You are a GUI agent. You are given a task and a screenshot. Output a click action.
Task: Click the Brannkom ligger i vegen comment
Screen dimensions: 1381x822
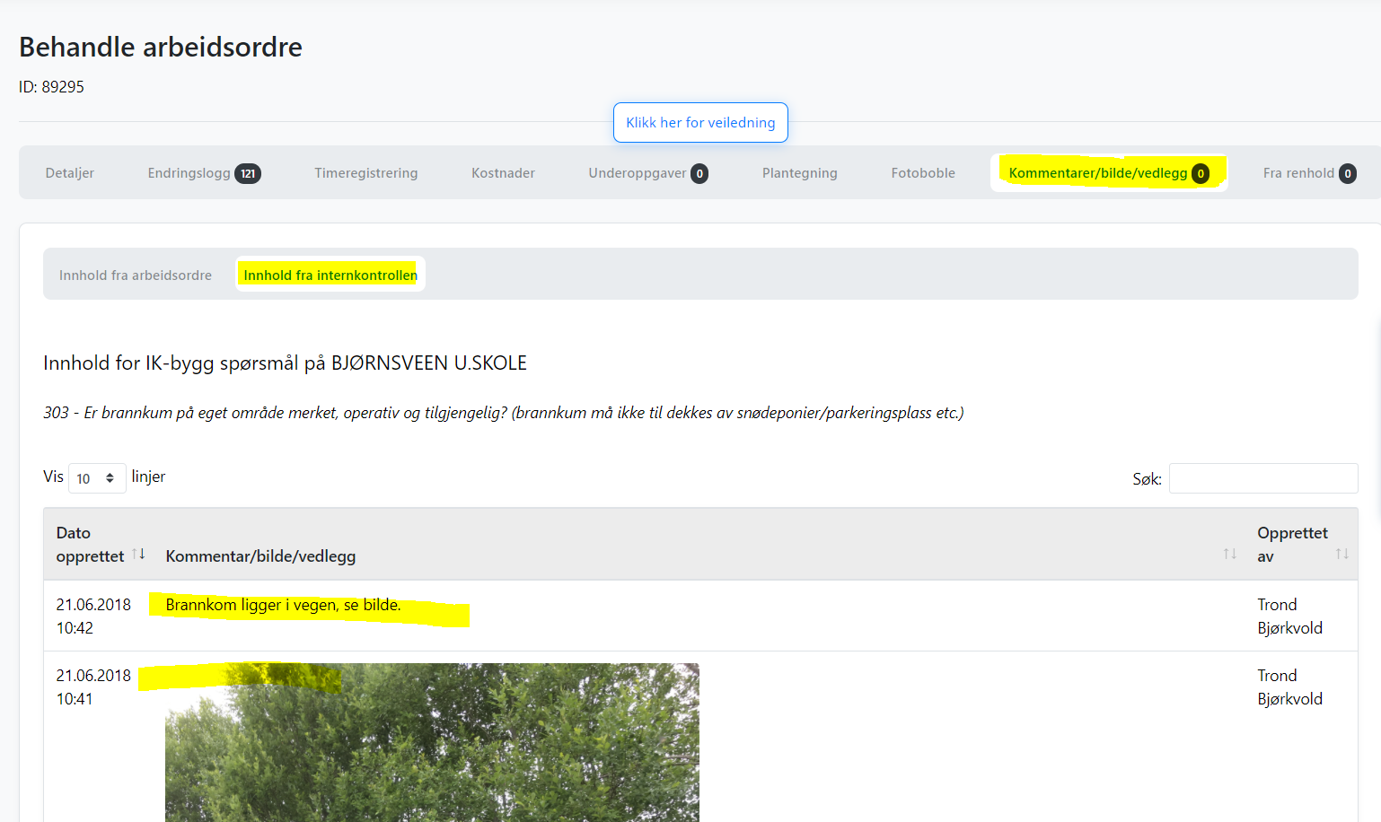pos(283,605)
